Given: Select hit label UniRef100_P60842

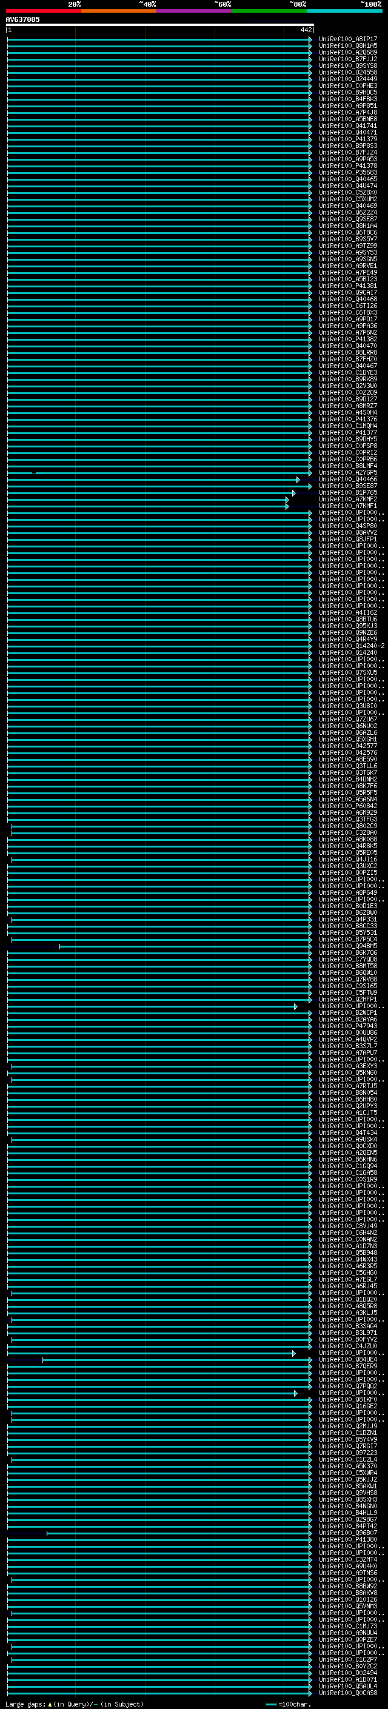Looking at the screenshot, I should coord(347,806).
